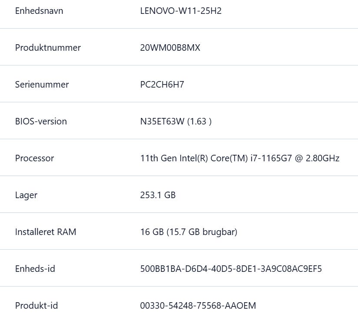Select product ID 00330-54248-75568-AAOEM
This screenshot has height=323, width=358.
(198, 306)
